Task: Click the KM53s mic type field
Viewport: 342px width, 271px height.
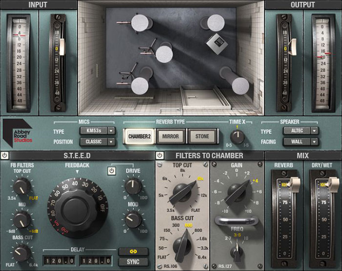Action: click(x=94, y=131)
